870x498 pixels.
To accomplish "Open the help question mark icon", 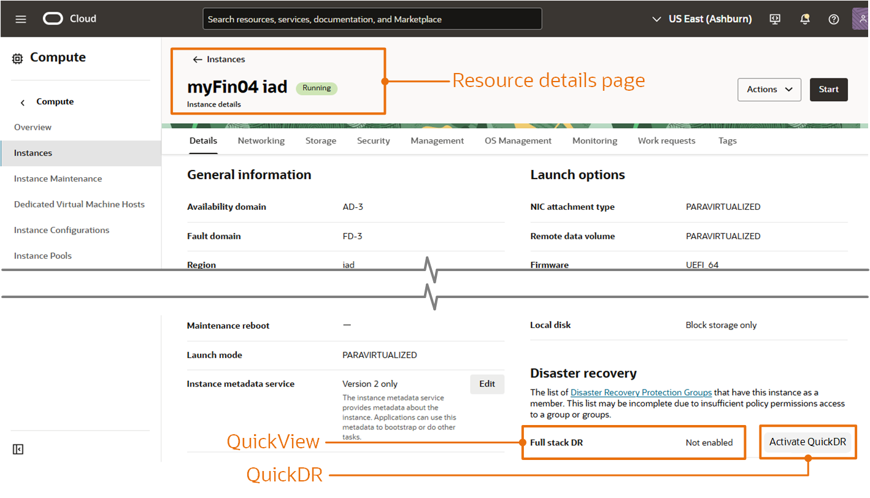I will click(x=833, y=19).
